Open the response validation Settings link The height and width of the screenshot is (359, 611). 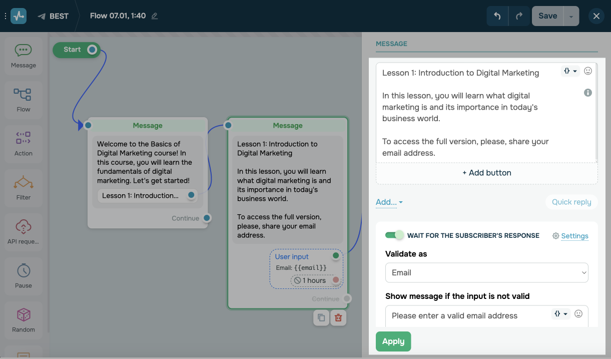click(574, 235)
